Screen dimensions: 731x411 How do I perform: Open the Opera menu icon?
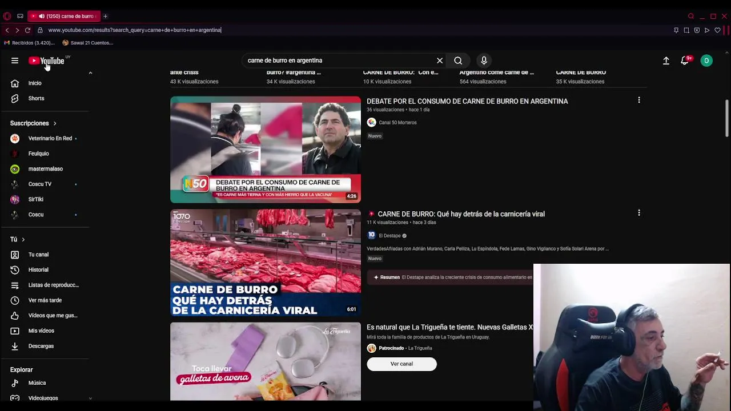click(x=7, y=16)
